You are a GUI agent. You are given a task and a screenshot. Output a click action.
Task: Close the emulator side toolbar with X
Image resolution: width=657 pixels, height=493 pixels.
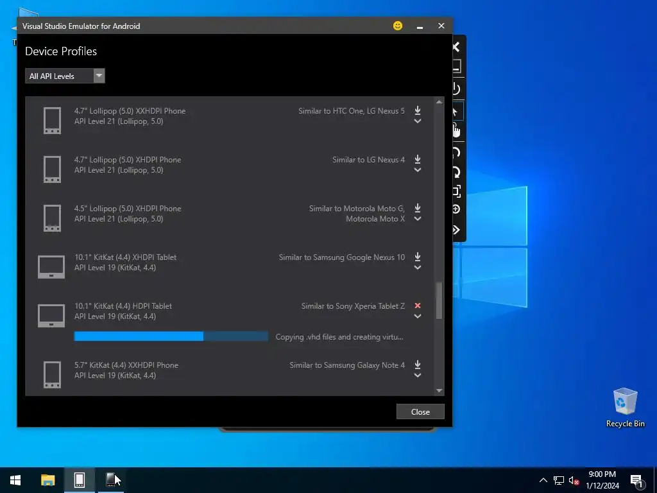pyautogui.click(x=456, y=47)
